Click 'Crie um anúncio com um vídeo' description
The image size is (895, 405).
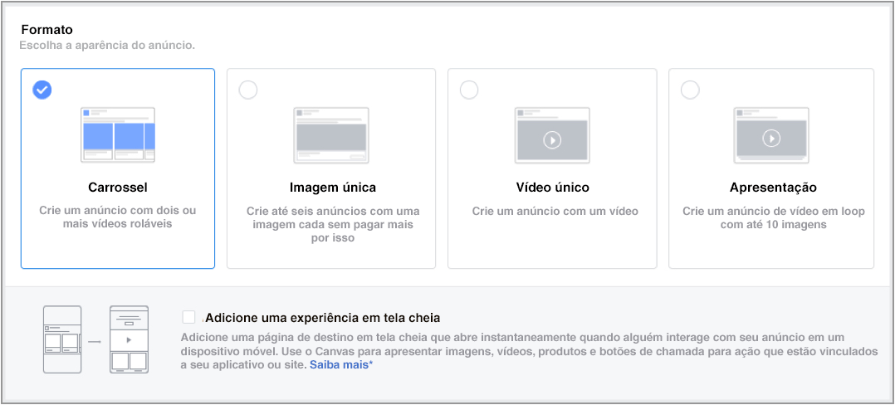[x=555, y=211]
